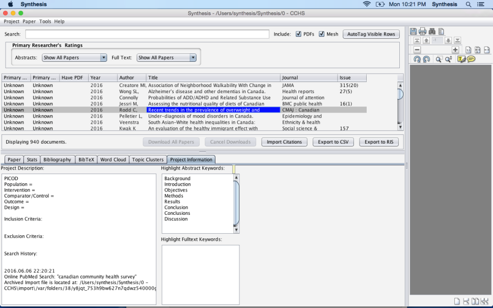Click the Export to CSV button
The height and width of the screenshot is (308, 493).
point(333,142)
